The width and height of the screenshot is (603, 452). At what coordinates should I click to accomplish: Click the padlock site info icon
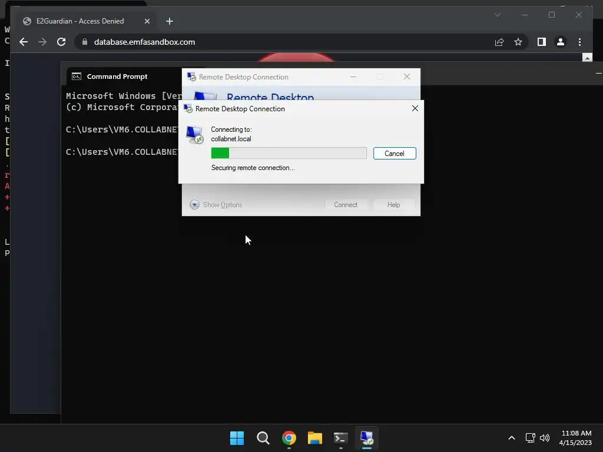85,42
